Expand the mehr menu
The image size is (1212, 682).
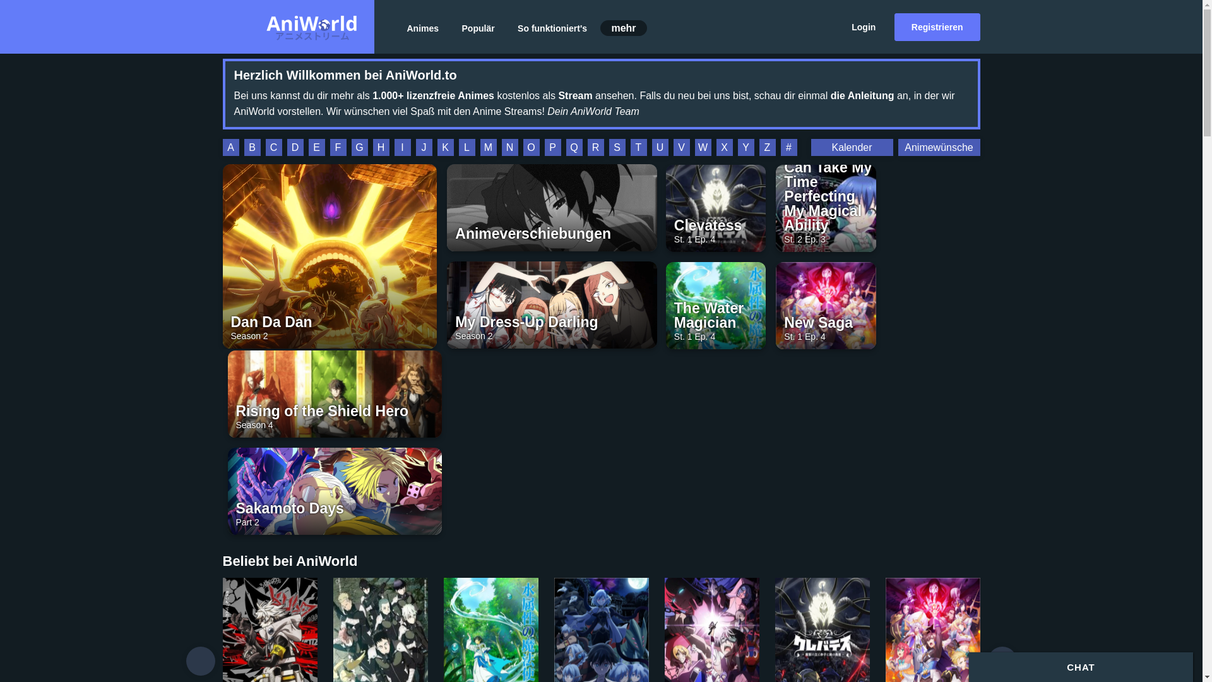[x=623, y=28]
